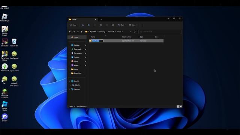
Task: Click Roaming in the address path
Action: pyautogui.click(x=102, y=31)
